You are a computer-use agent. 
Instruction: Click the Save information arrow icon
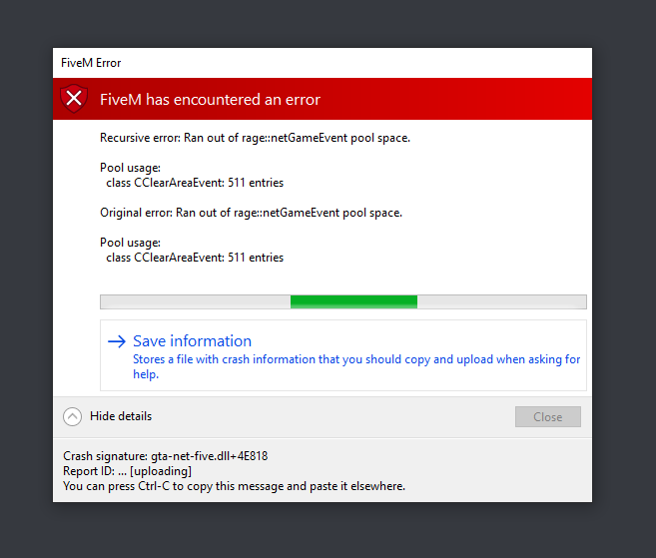coord(117,341)
